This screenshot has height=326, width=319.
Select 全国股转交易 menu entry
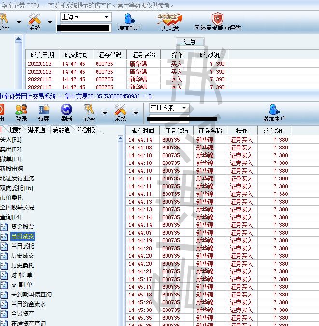[x=17, y=207]
